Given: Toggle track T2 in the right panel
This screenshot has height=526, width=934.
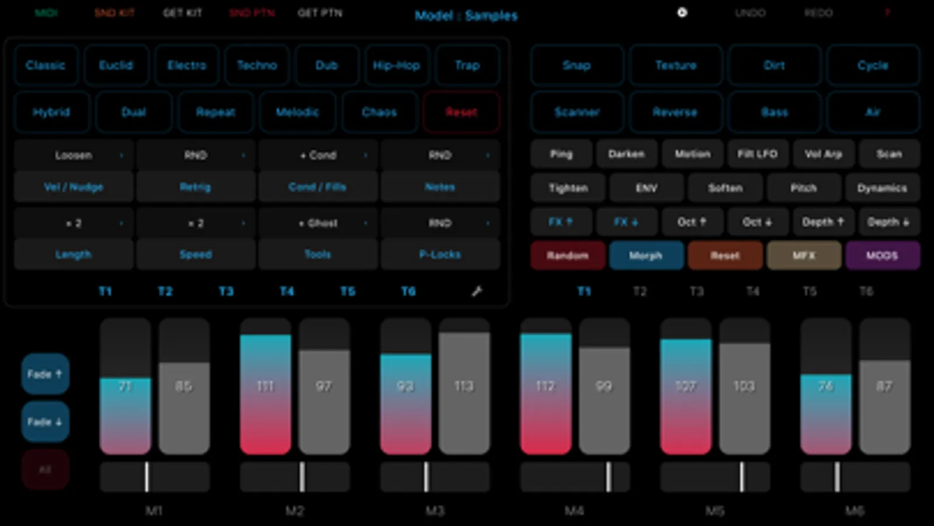Looking at the screenshot, I should tap(640, 291).
